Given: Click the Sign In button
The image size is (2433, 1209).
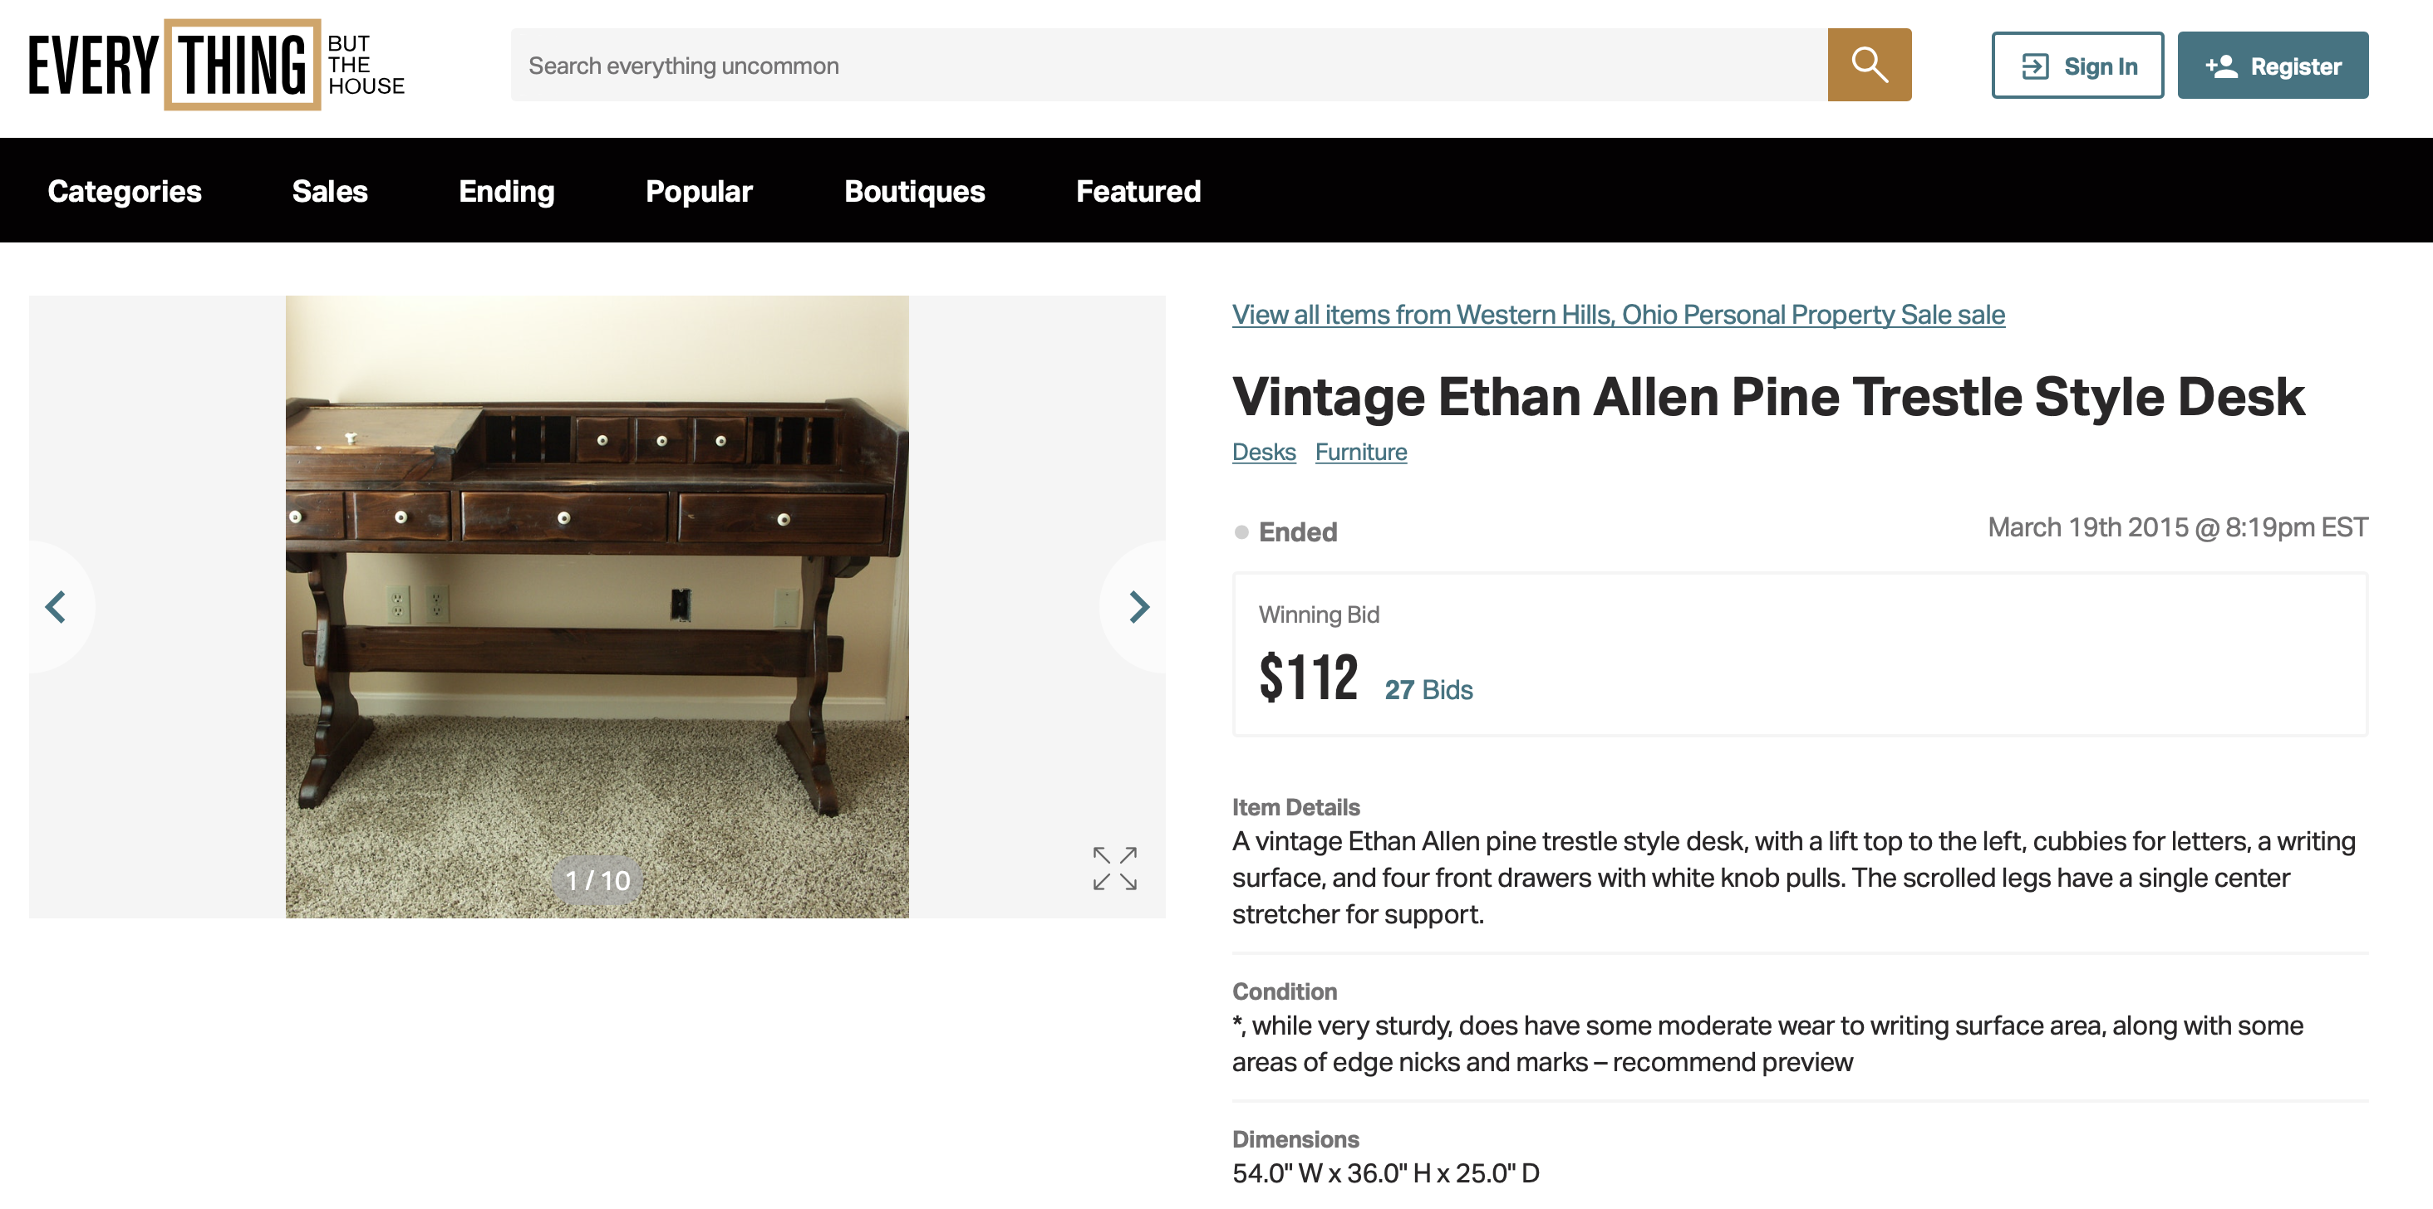Looking at the screenshot, I should 2077,66.
